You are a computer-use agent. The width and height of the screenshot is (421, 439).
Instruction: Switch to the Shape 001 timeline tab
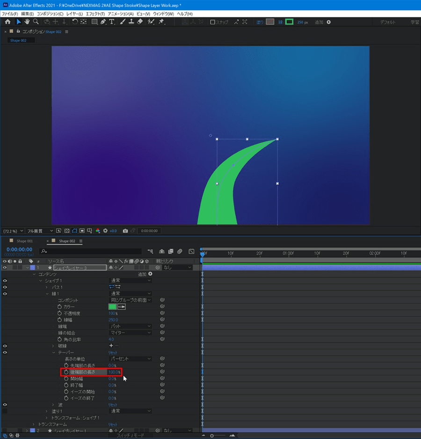(24, 241)
